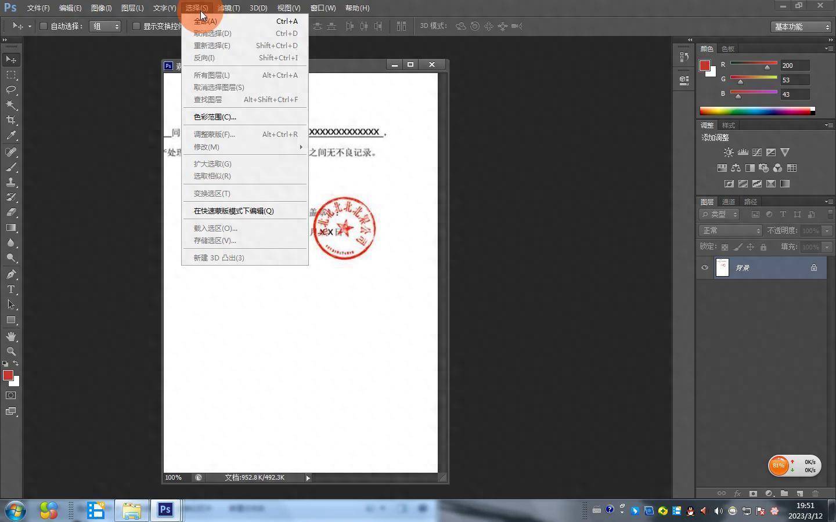Click the create new layer button

coord(799,494)
